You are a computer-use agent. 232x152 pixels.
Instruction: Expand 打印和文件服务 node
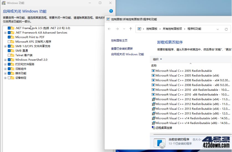point(5,64)
